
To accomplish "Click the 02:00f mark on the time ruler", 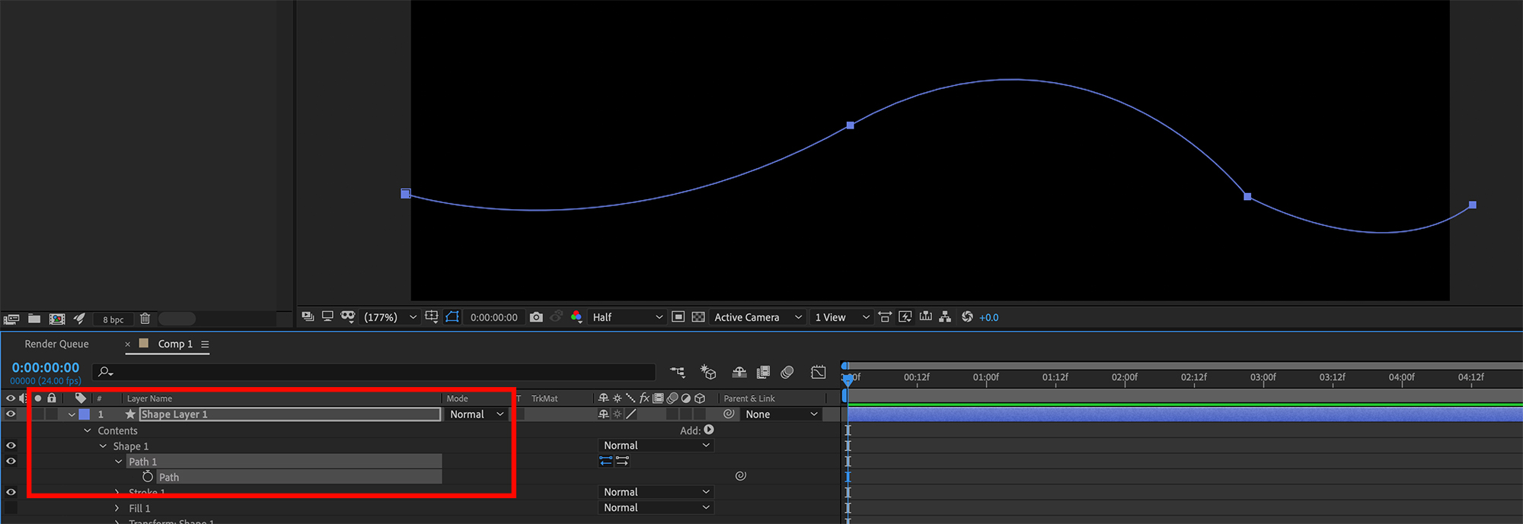I will tap(1125, 377).
